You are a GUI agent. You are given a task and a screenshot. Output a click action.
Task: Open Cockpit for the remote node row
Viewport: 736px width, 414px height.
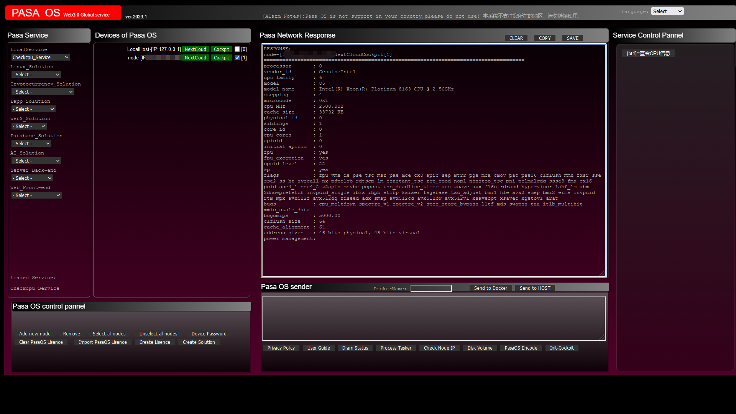(x=222, y=58)
